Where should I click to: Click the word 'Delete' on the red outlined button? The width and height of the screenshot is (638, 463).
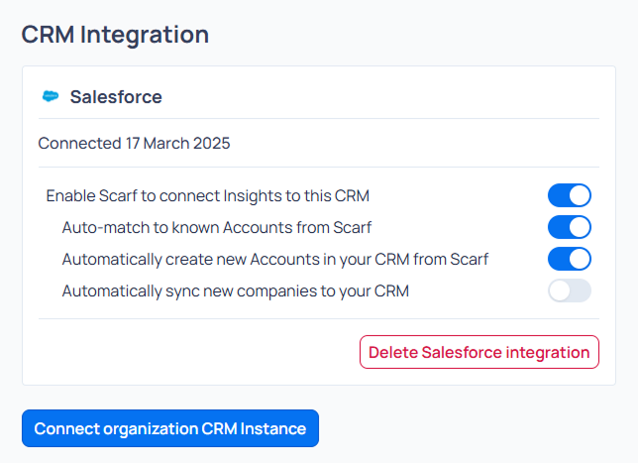pyautogui.click(x=392, y=352)
